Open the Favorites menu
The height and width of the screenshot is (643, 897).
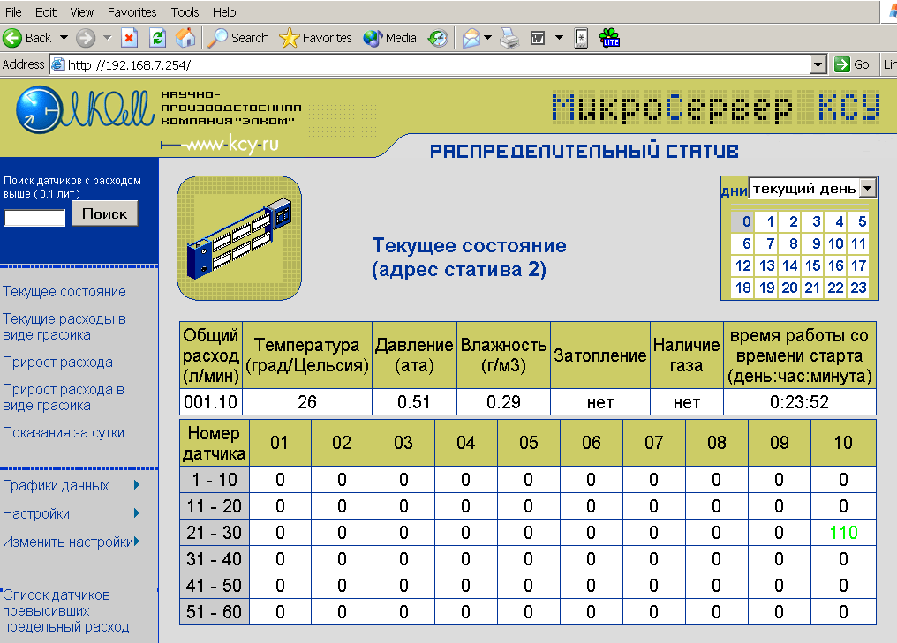click(132, 12)
